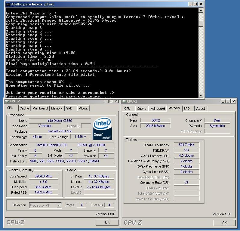Click the Command Rate value '2T'
The height and width of the screenshot is (231, 240).
coord(186,182)
